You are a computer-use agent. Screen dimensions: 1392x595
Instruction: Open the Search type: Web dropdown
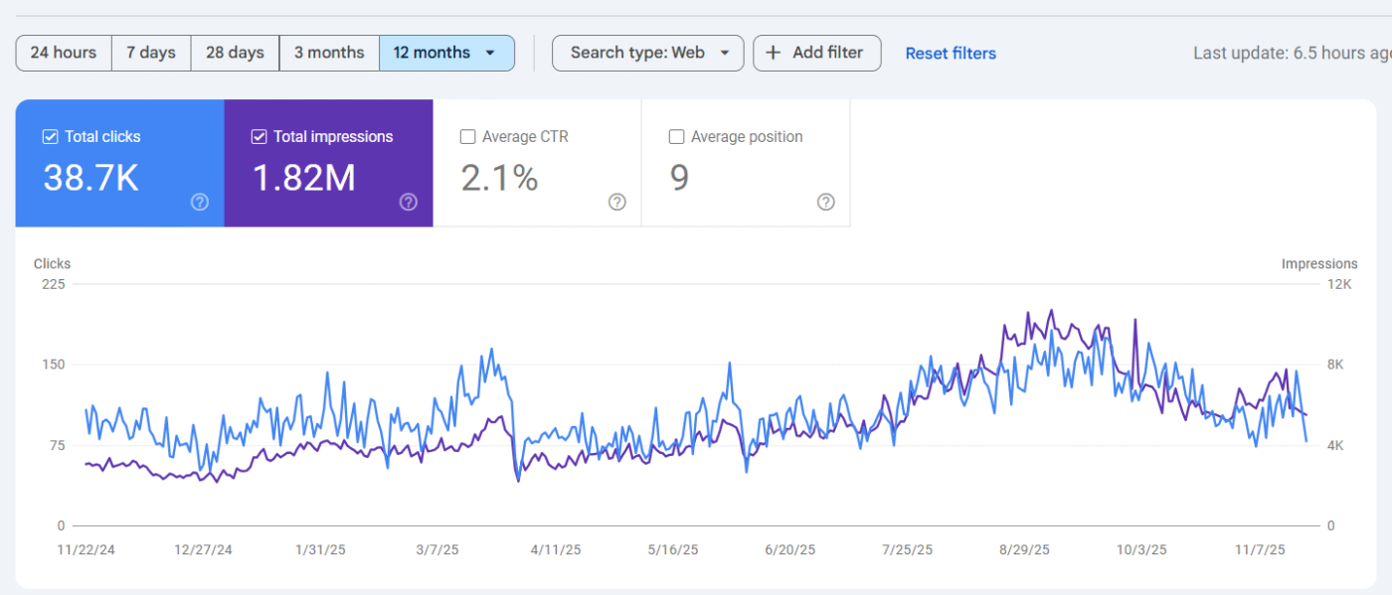pyautogui.click(x=647, y=54)
